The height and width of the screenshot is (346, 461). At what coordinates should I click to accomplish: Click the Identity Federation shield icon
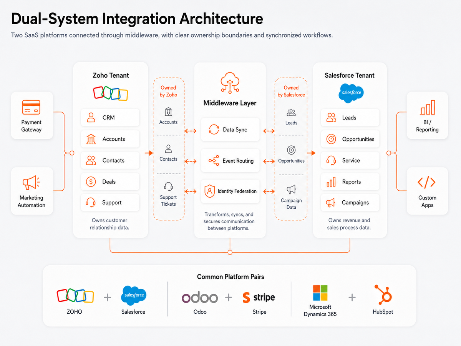point(210,191)
